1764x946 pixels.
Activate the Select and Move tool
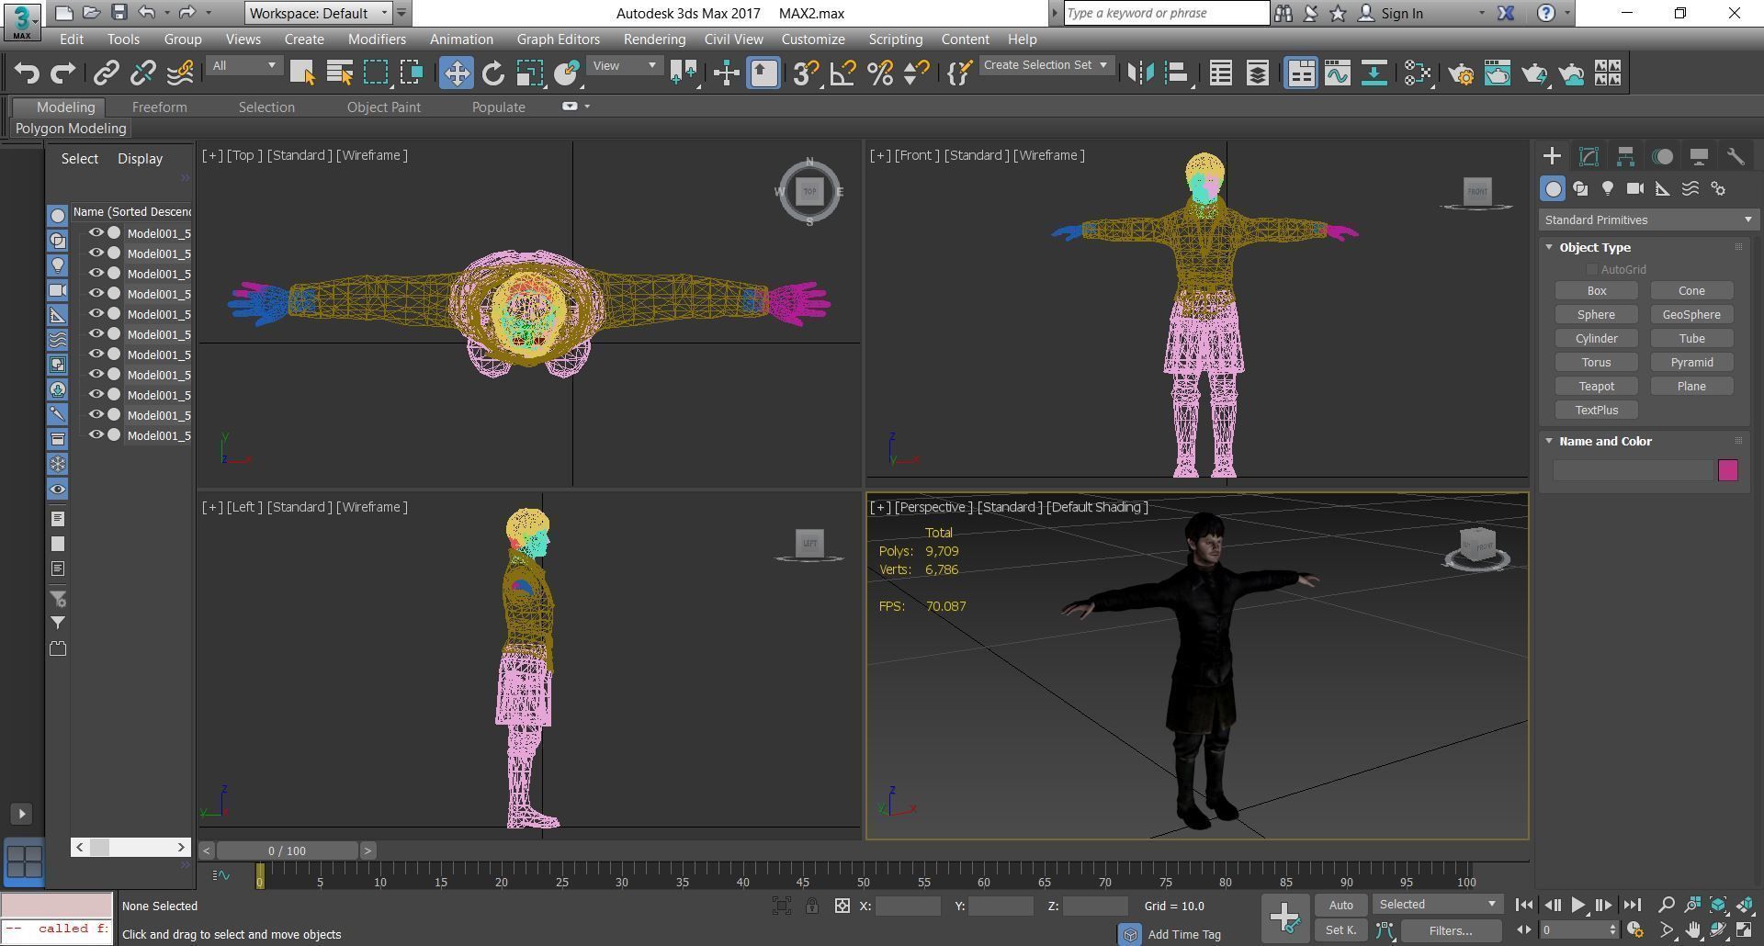tap(456, 73)
